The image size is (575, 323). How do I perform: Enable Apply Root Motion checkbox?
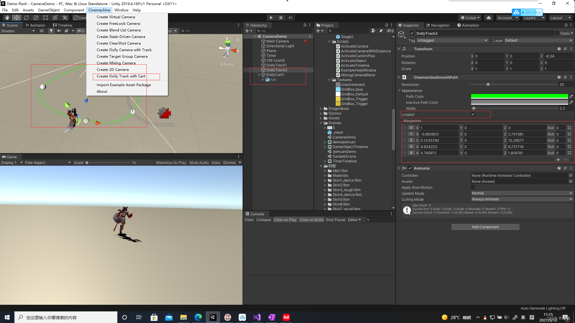pos(473,187)
